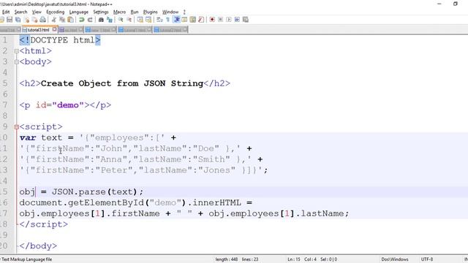Viewport: 468px width, 263px height.
Task: Click the restore window button
Action: (455, 4)
